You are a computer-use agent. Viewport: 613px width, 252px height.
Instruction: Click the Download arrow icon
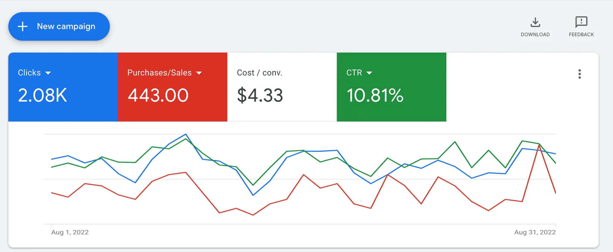click(x=535, y=22)
